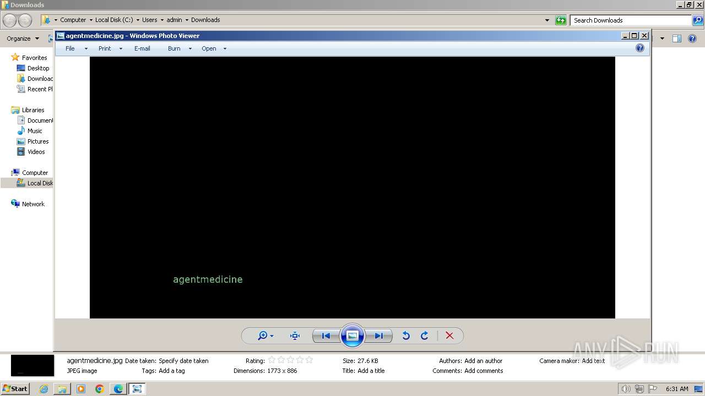The width and height of the screenshot is (705, 396).
Task: Fit image to actual size
Action: 295,335
